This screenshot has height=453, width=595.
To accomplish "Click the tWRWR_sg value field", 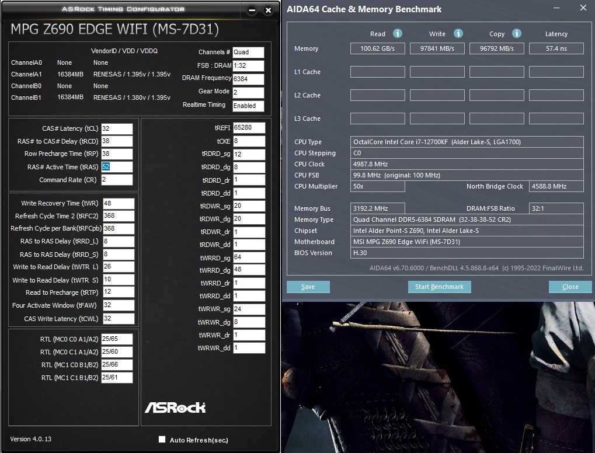I will (249, 309).
